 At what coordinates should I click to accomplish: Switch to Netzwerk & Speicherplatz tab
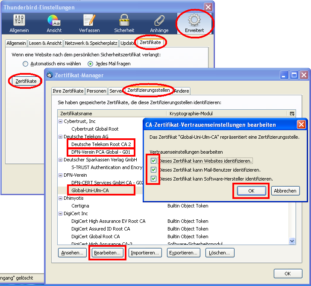click(x=91, y=43)
